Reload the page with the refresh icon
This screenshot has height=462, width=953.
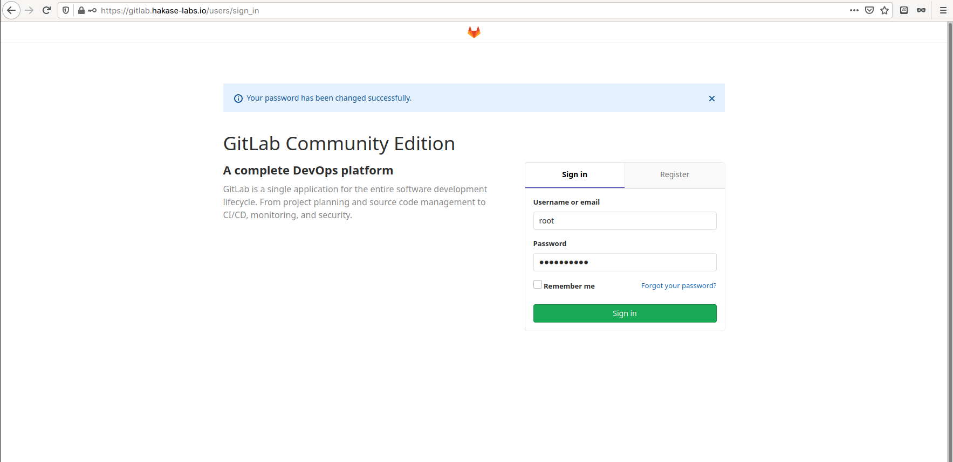pyautogui.click(x=47, y=10)
